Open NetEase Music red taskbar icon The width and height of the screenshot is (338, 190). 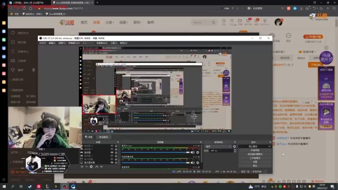coord(38,186)
